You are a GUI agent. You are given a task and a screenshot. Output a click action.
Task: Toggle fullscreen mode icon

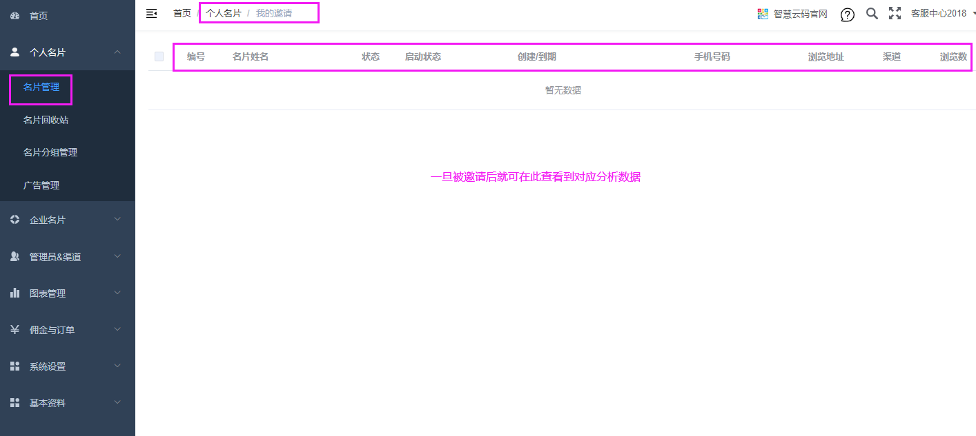point(895,13)
